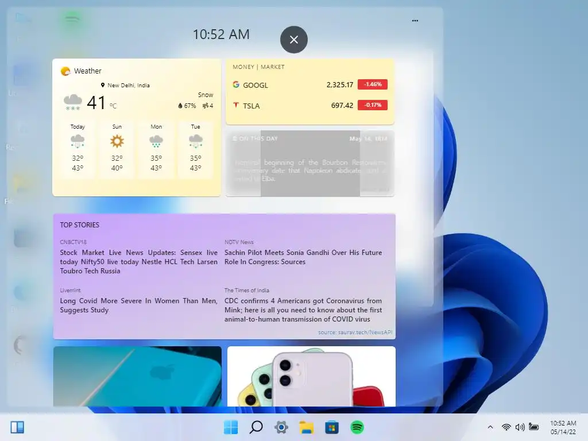Open the white iPhone 11 news thumbnail
This screenshot has height=441, width=588.
[311, 376]
